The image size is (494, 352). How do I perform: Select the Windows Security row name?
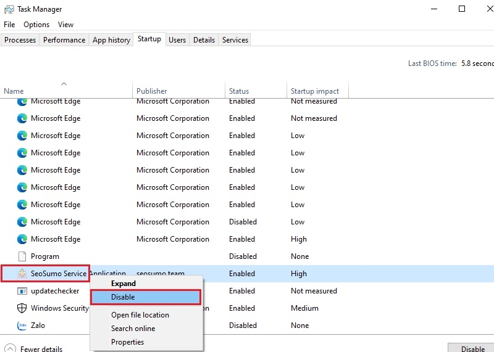coord(59,308)
